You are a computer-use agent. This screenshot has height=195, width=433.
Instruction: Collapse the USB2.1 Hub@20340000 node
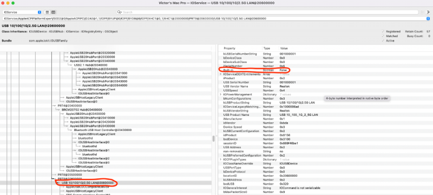click(x=70, y=65)
